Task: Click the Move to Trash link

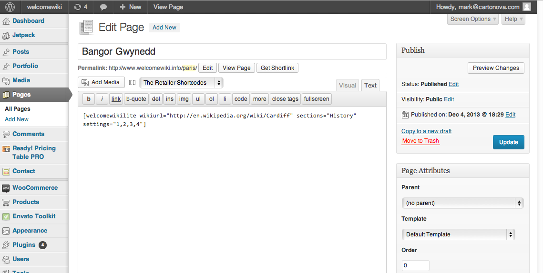Action: [420, 141]
